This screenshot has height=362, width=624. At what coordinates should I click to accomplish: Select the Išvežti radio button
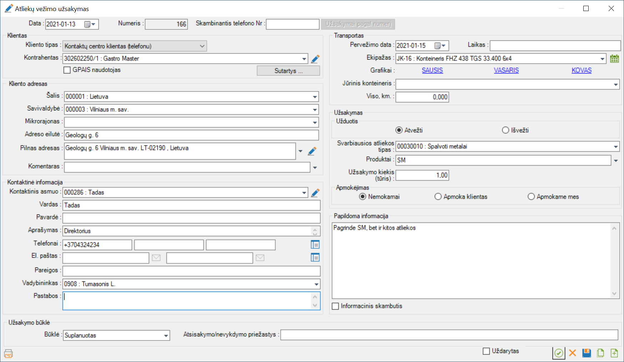coord(505,130)
